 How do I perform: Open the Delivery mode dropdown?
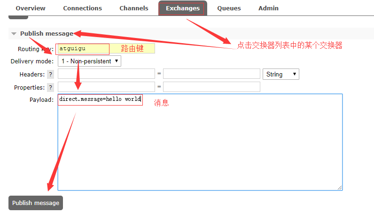click(89, 61)
